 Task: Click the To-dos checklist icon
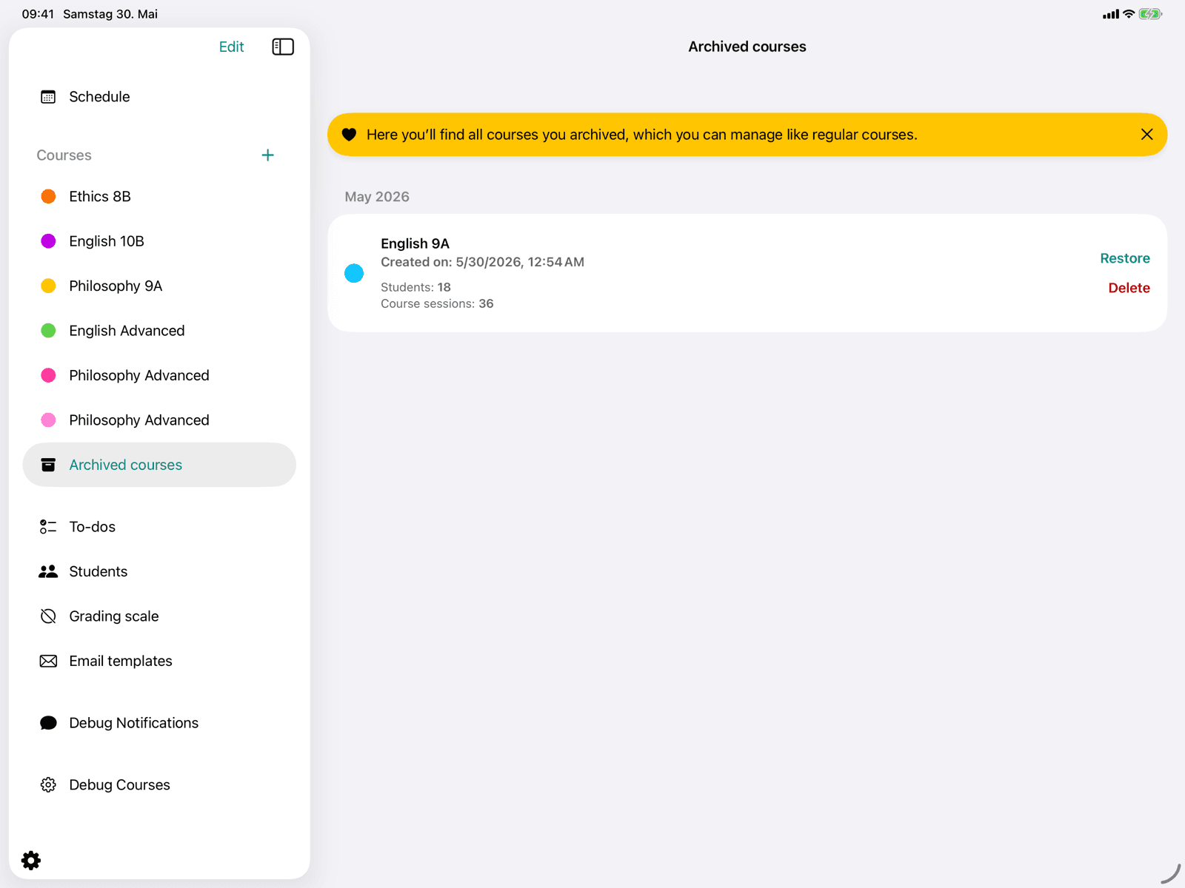(48, 527)
